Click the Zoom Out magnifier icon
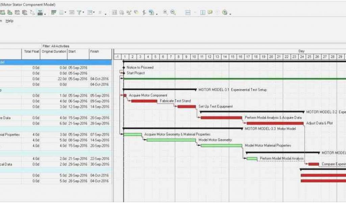Screen dimensions: 346x203 coord(173,13)
